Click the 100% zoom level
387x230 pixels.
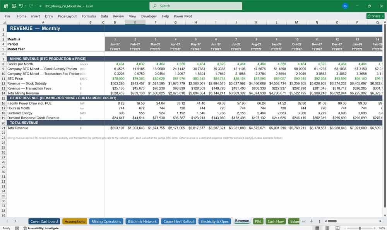tap(382, 228)
